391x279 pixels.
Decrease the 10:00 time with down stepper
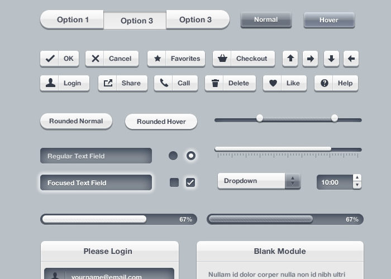pyautogui.click(x=357, y=185)
